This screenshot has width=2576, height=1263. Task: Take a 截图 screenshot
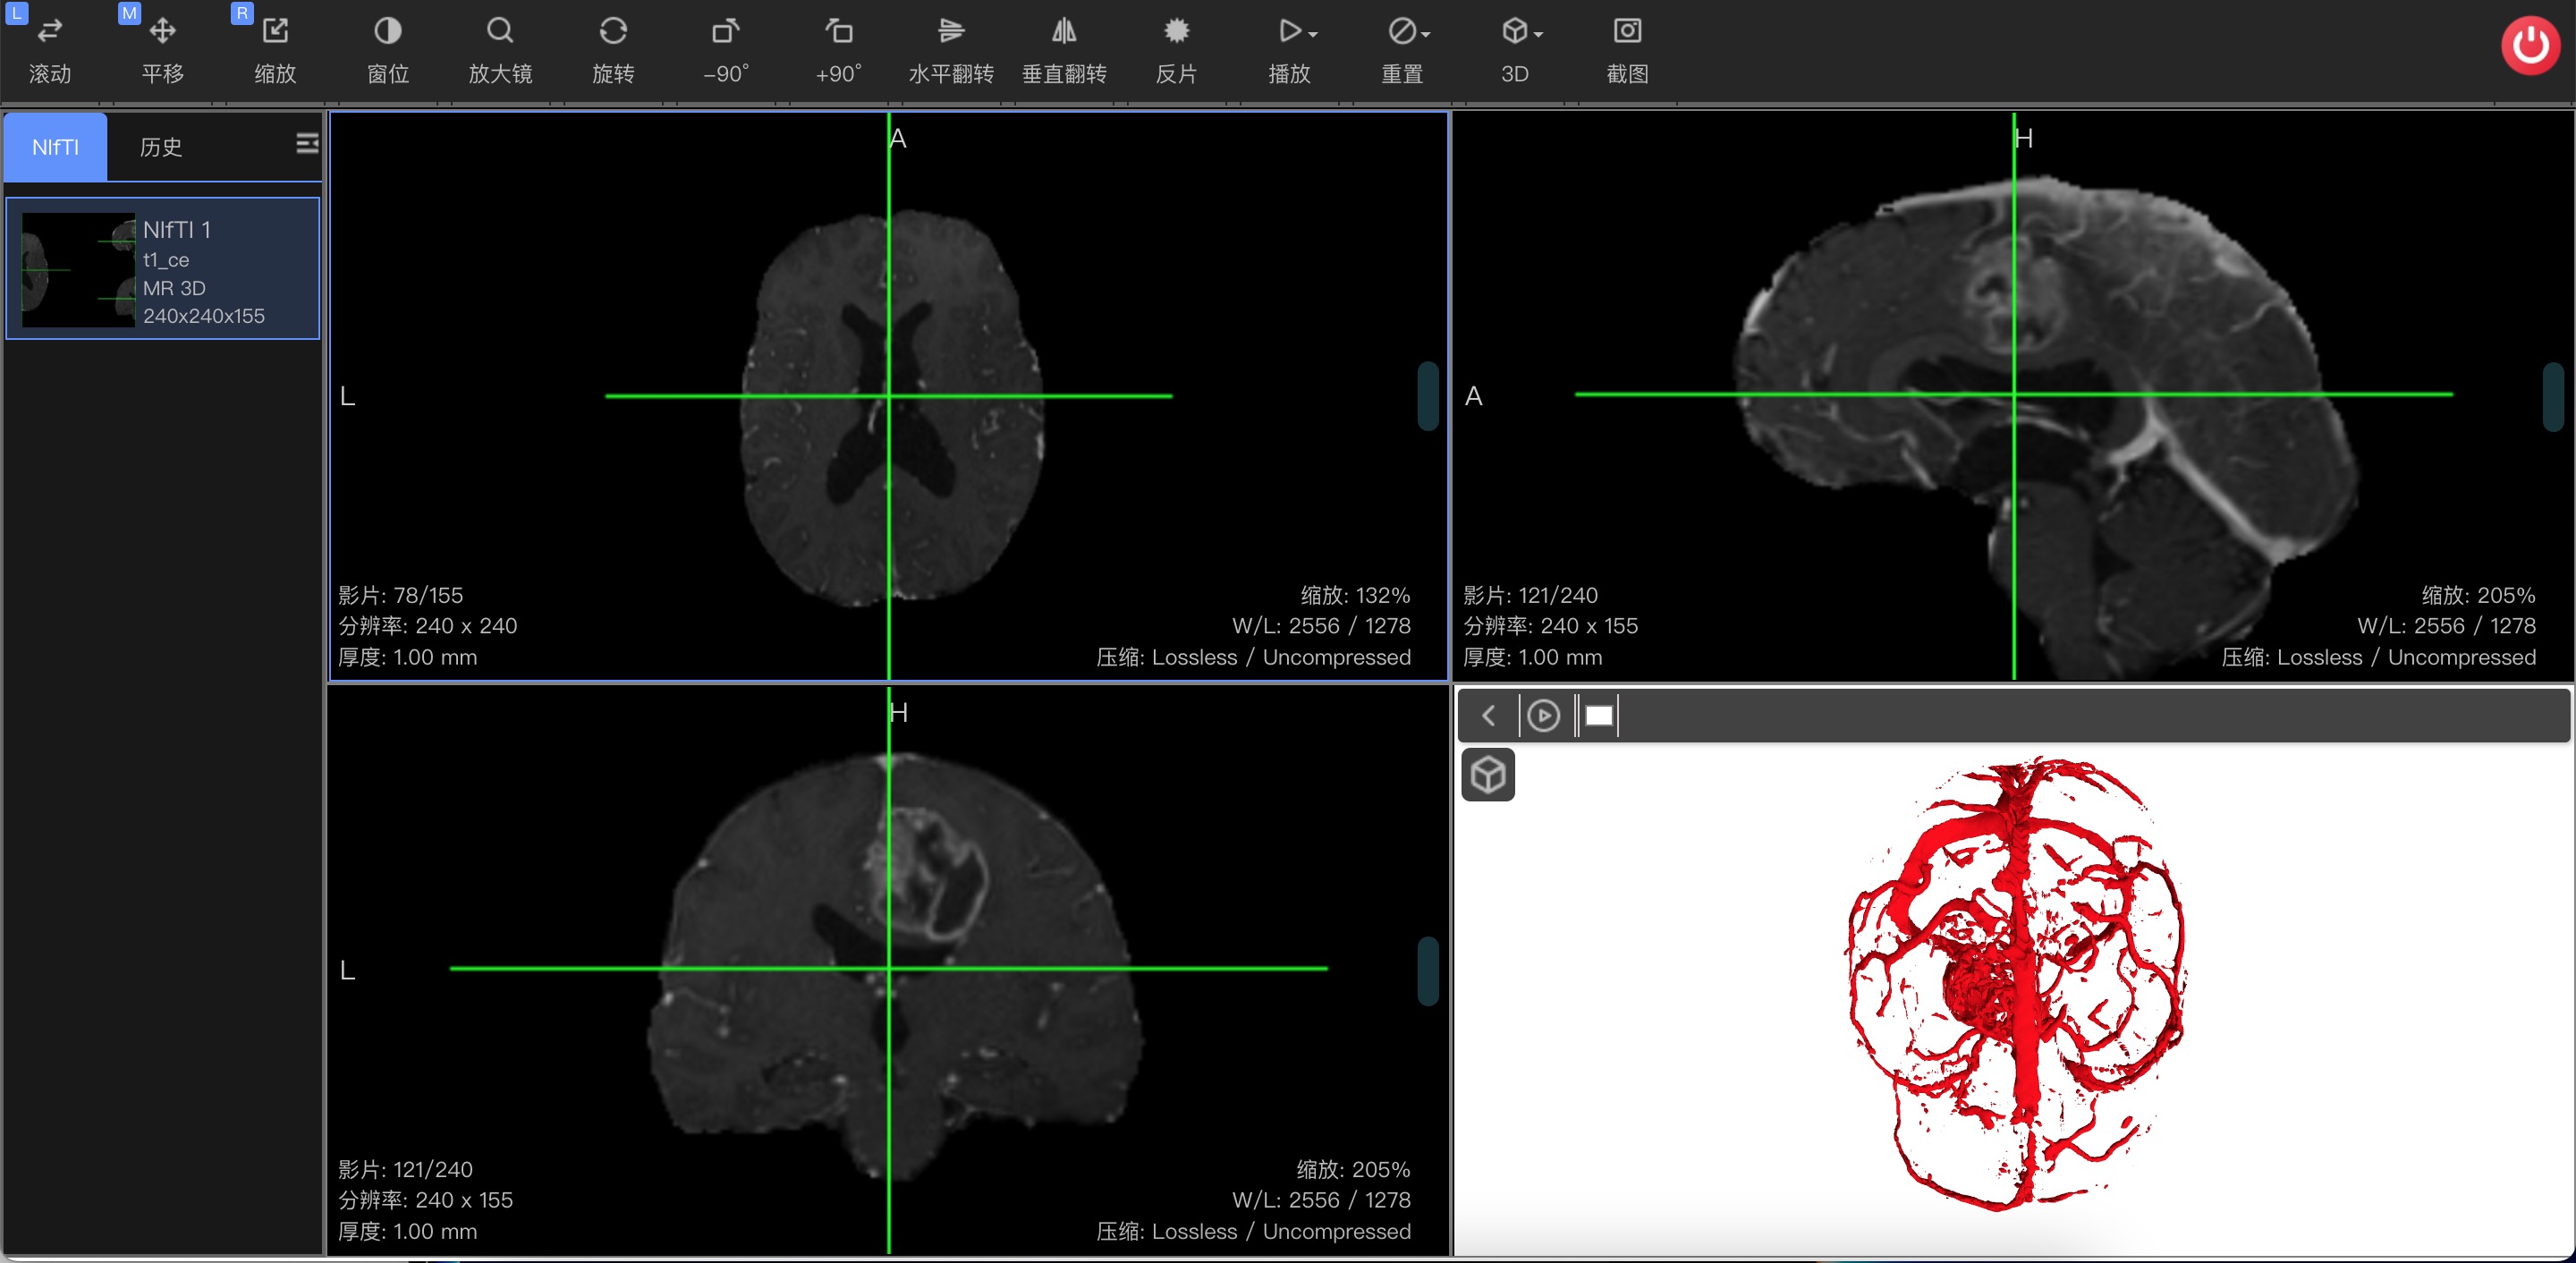click(x=1627, y=50)
